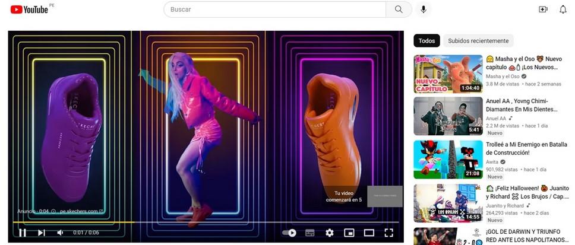The image size is (575, 245).
Task: Activate voice search microphone
Action: [424, 9]
